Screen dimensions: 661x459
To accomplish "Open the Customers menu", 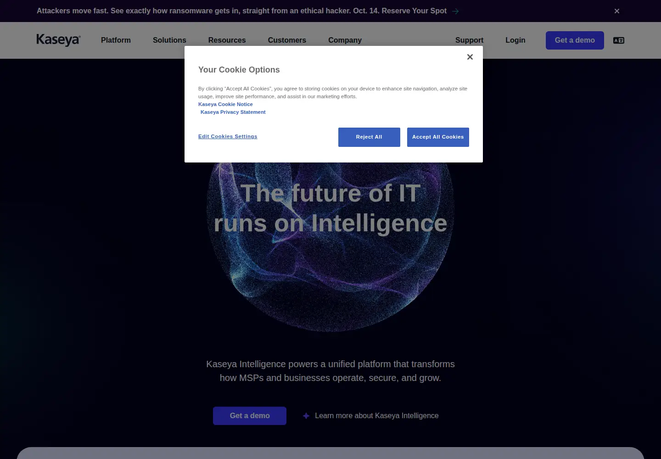I will 287,40.
